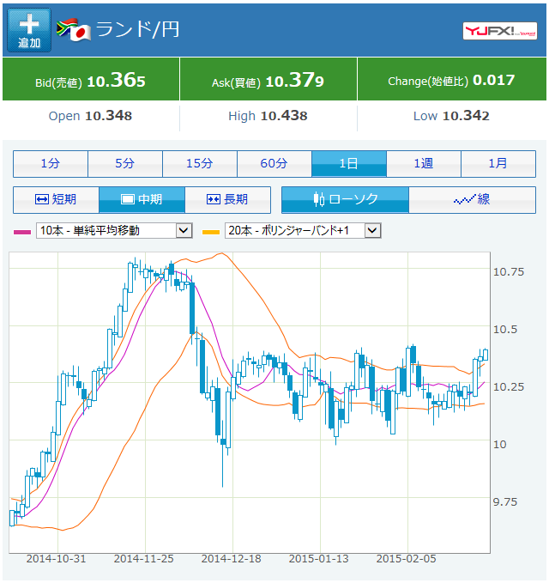Click the Bid(売値) 10.365 price panel
This screenshot has width=549, height=583.
(x=91, y=82)
